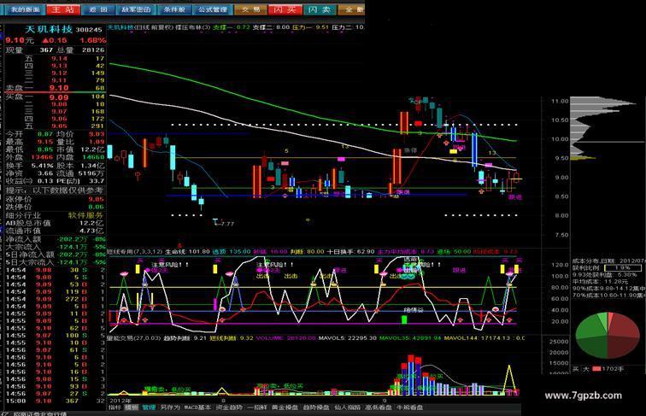Click the www.7gpzb.com link
646x416 pixels.
pos(583,395)
